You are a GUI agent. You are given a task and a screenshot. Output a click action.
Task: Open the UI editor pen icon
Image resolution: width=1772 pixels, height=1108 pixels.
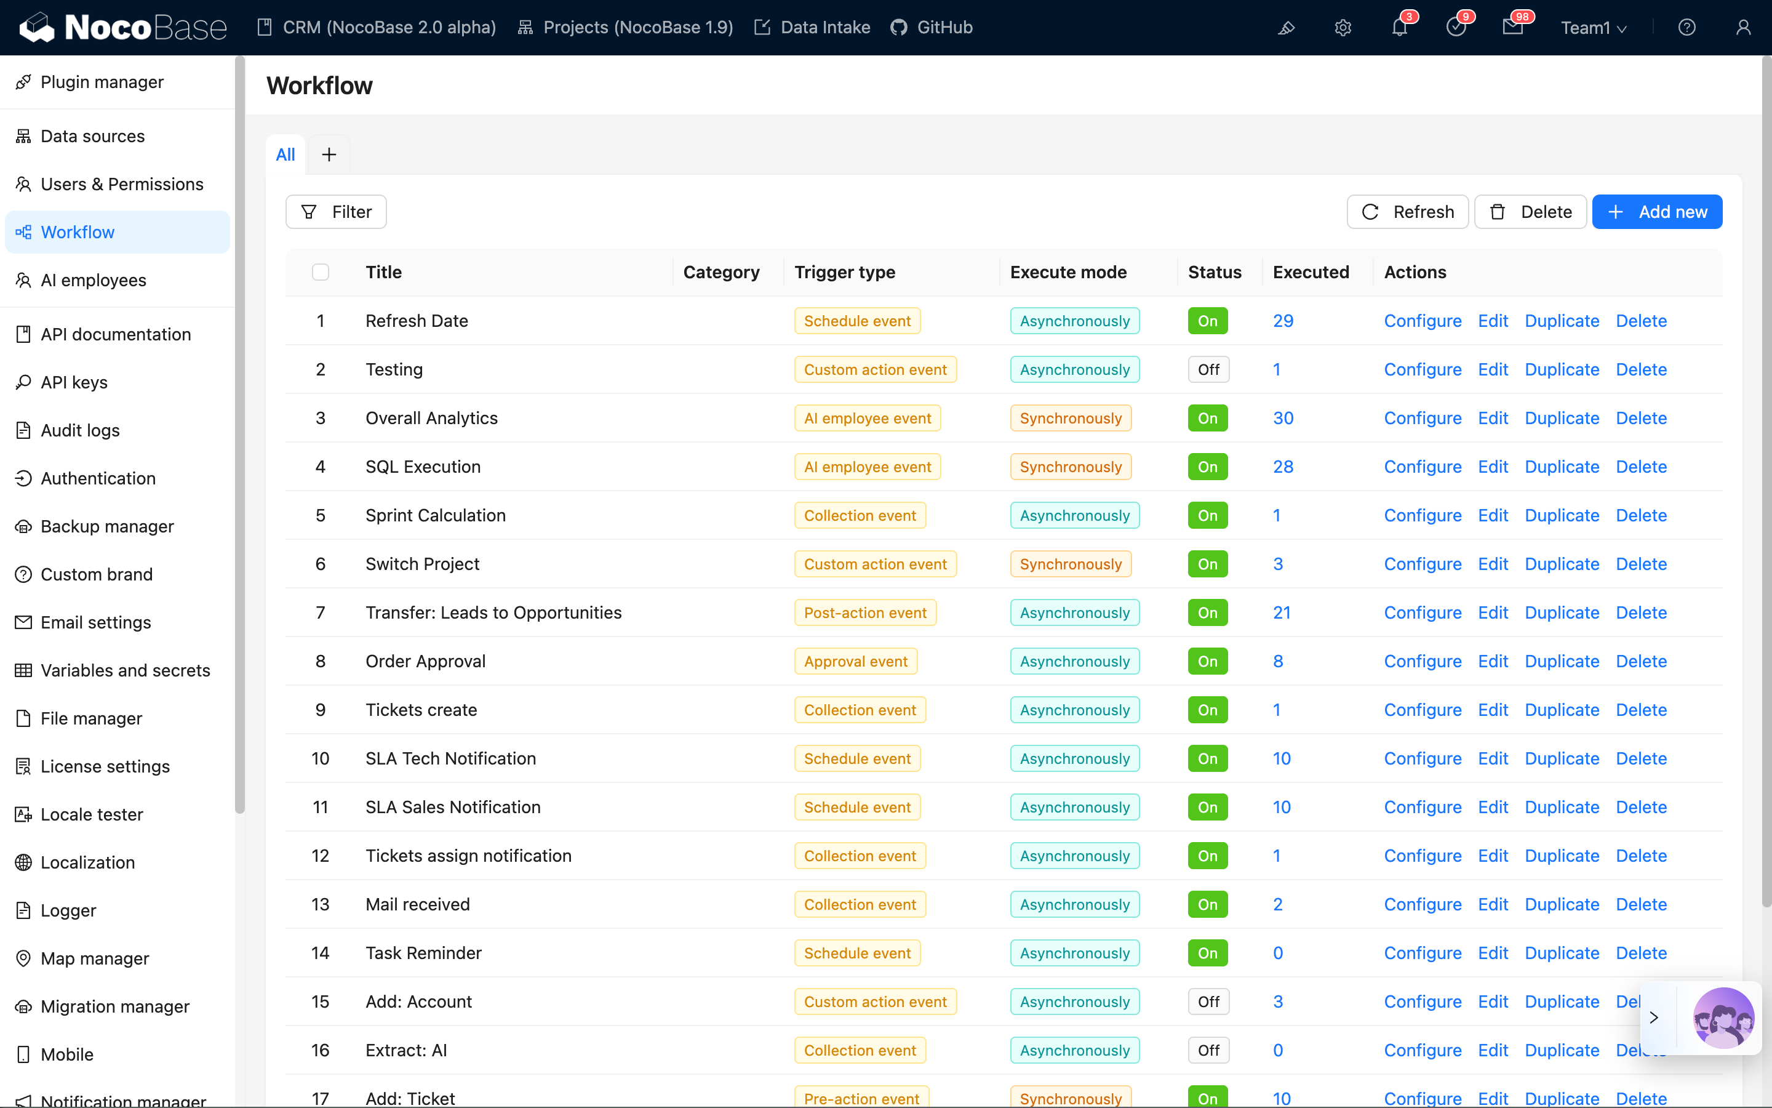[1286, 28]
